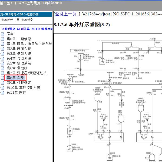The height and width of the screenshot is (162, 162).
Task: Click the 厂家:S-上海别克GL8陆尊2010 title text
Action: [38, 3]
